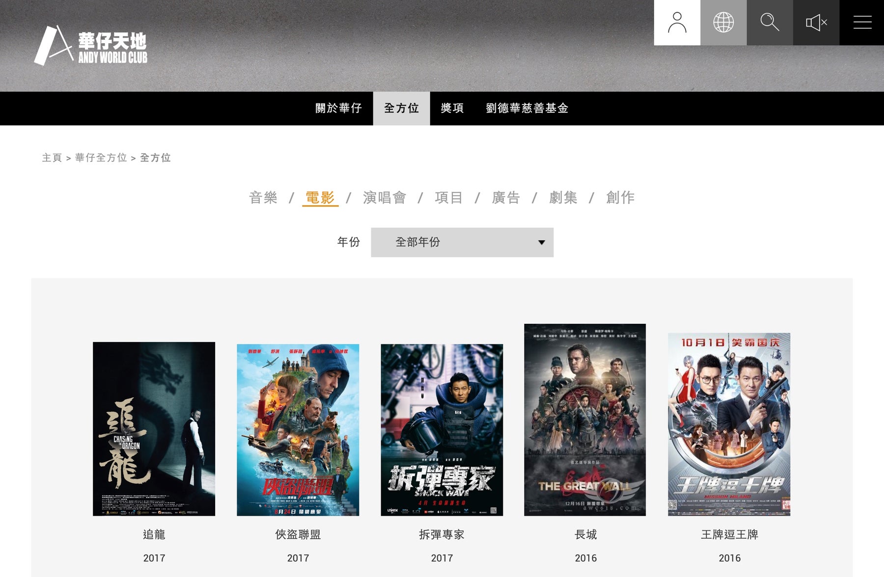
Task: Open the 獎項 menu item
Action: [452, 108]
